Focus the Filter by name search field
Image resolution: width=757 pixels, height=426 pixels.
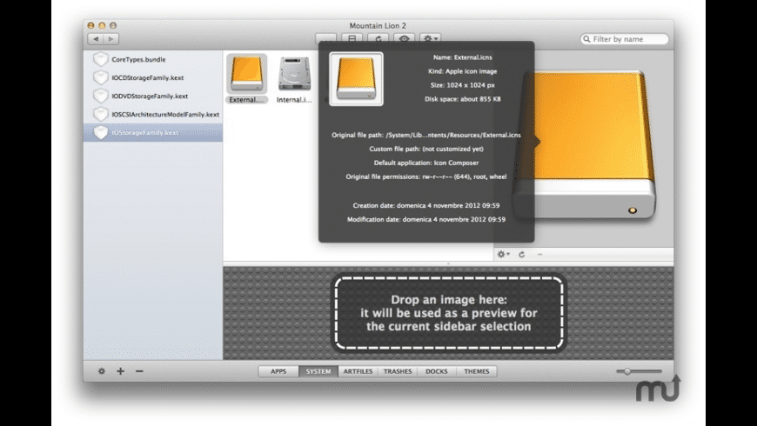(x=625, y=38)
